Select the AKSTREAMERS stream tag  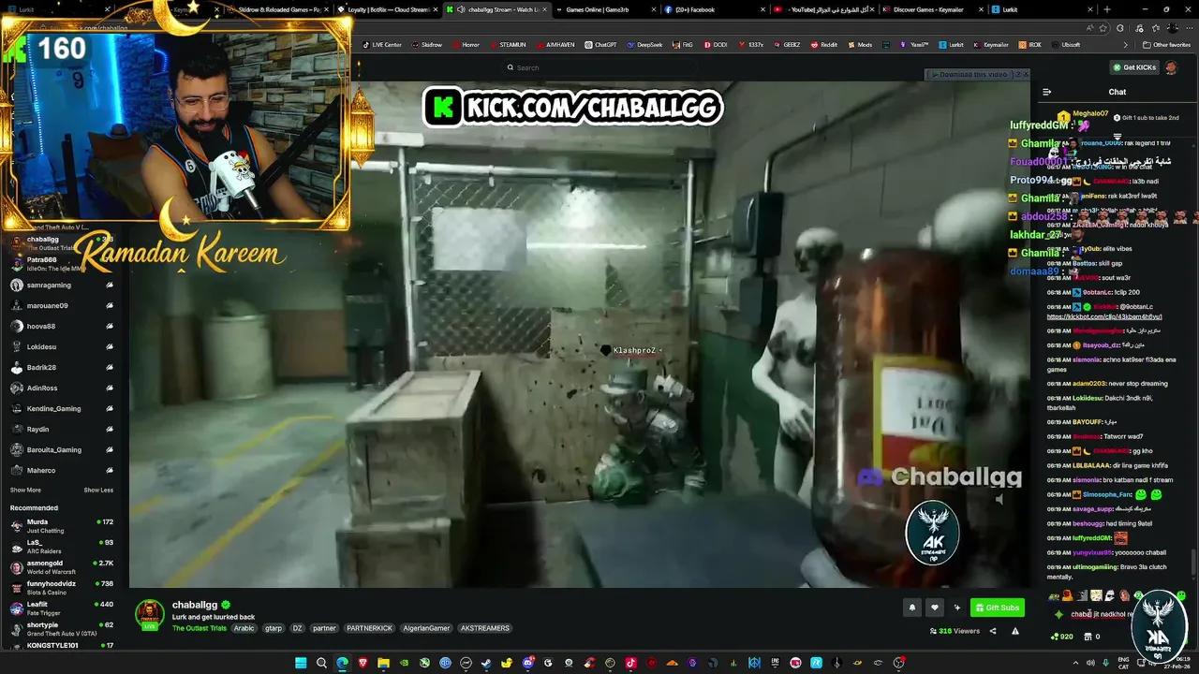point(485,628)
